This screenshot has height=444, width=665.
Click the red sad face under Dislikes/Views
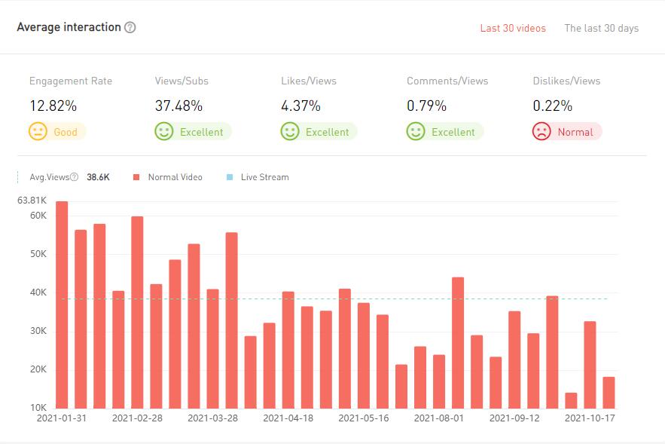(541, 132)
